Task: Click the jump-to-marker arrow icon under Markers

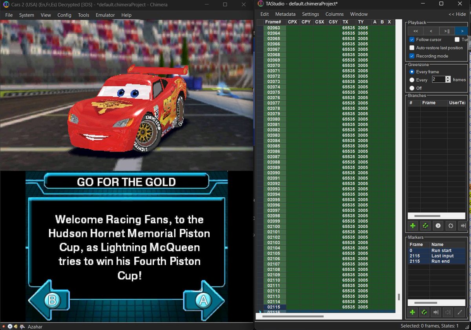Action: tap(436, 312)
